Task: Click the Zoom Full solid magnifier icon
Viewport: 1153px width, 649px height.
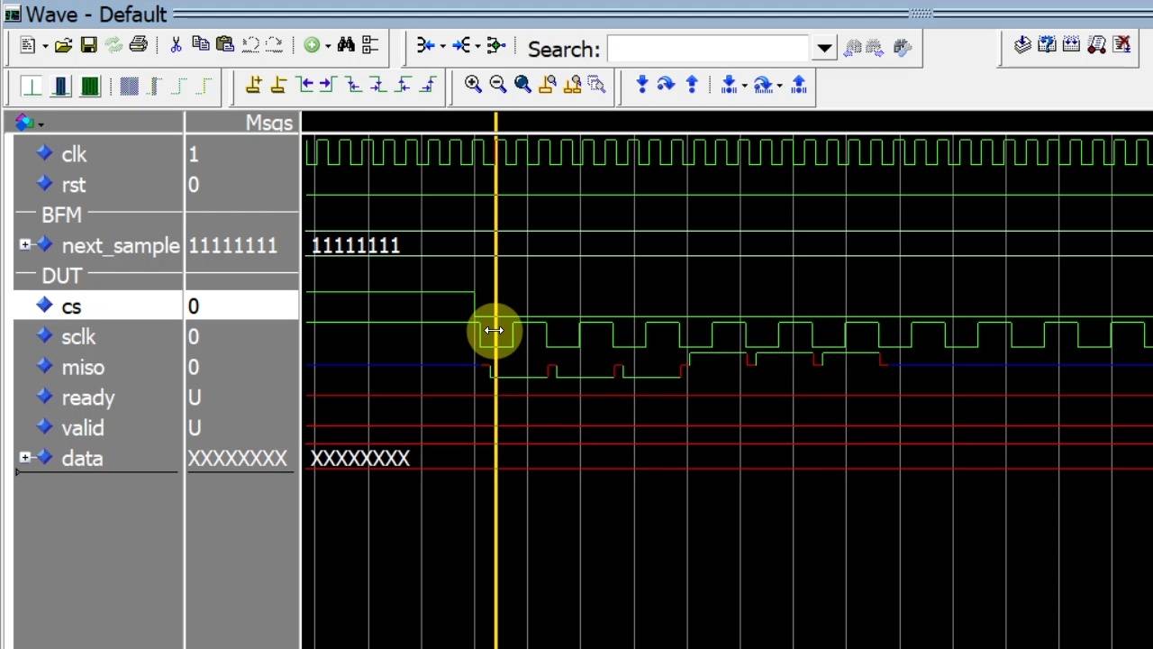Action: [522, 85]
